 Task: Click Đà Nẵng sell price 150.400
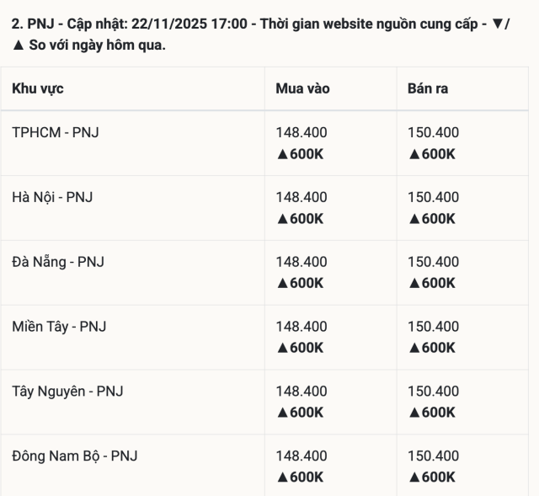click(x=433, y=262)
